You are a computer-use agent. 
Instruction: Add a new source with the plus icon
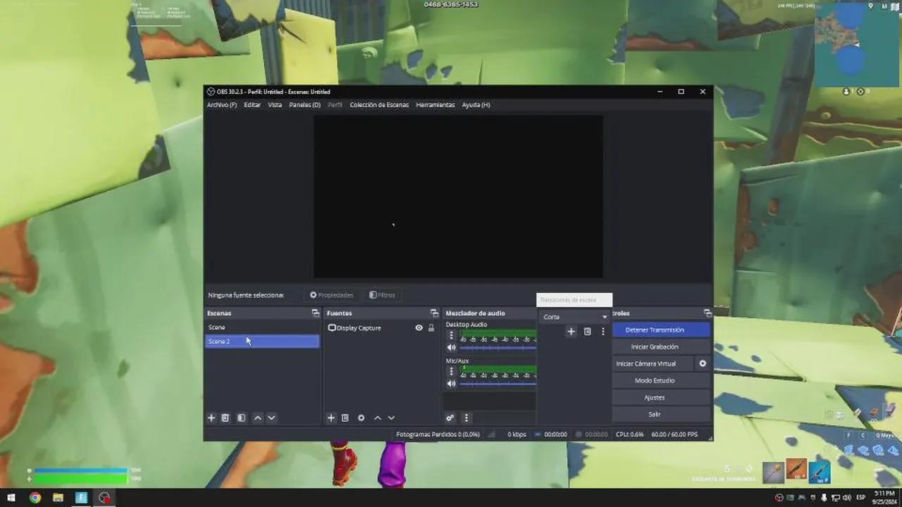[x=330, y=418]
